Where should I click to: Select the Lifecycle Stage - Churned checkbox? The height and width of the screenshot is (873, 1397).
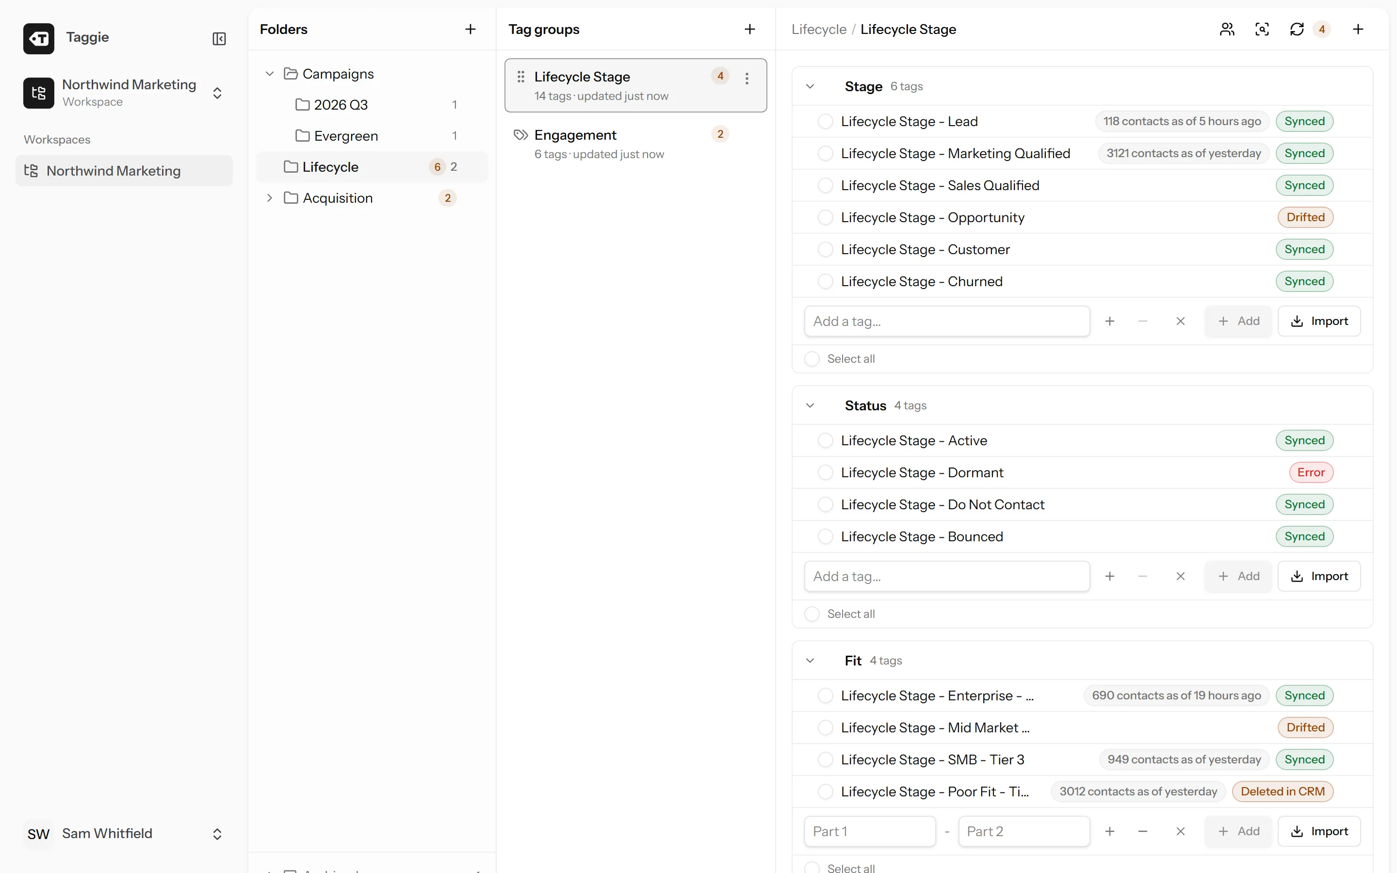[x=826, y=282]
